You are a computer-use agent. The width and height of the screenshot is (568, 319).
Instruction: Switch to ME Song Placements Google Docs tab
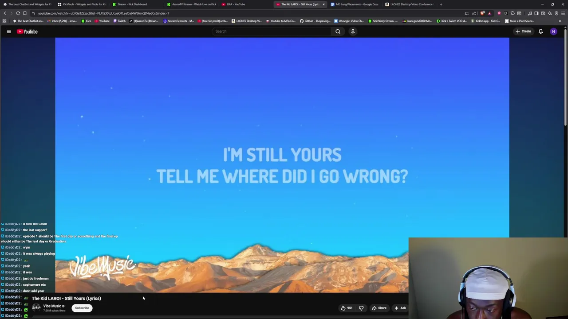coord(355,4)
